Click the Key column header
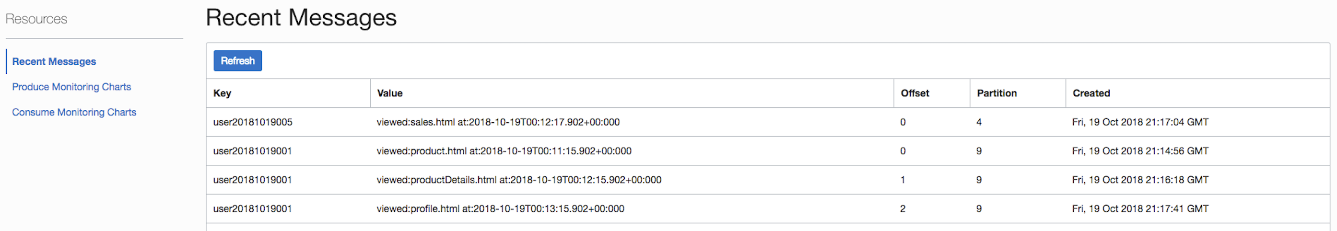This screenshot has height=231, width=1337. 222,93
